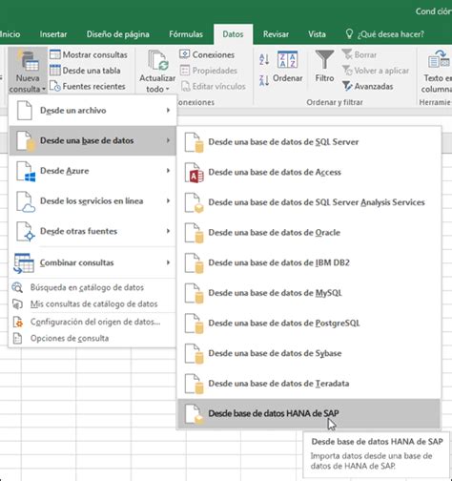Open Avanzadas filter options

point(368,86)
